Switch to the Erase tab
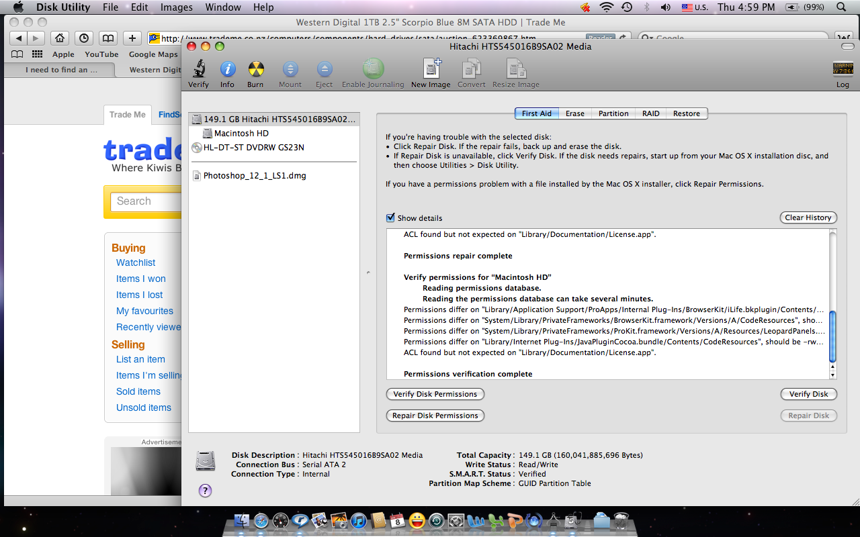 (x=575, y=113)
